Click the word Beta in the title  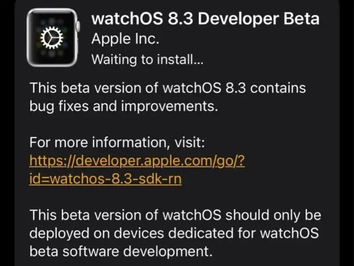(x=302, y=19)
